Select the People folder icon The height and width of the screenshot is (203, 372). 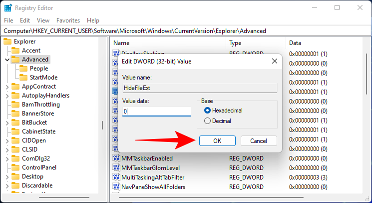pos(23,68)
